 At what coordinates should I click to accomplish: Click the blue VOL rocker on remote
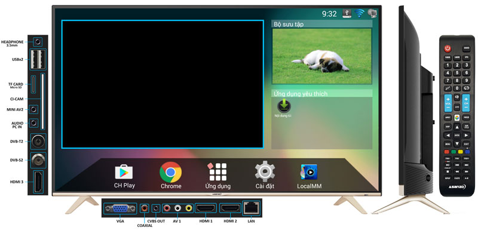click(x=448, y=103)
